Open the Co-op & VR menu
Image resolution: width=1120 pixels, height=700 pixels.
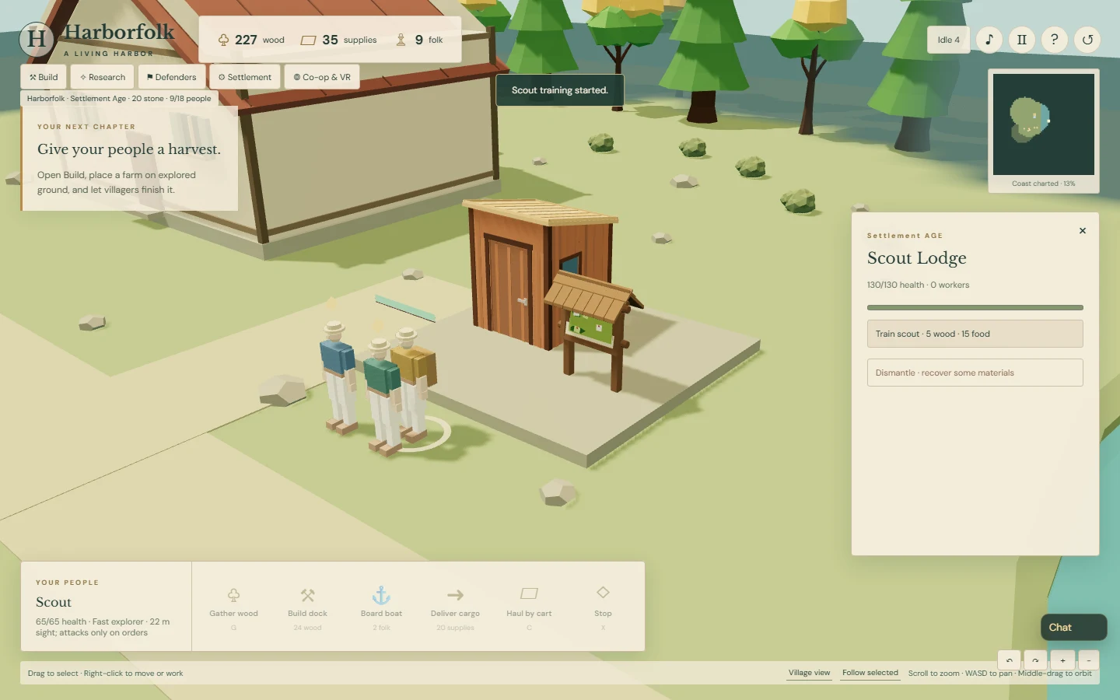[x=322, y=77]
